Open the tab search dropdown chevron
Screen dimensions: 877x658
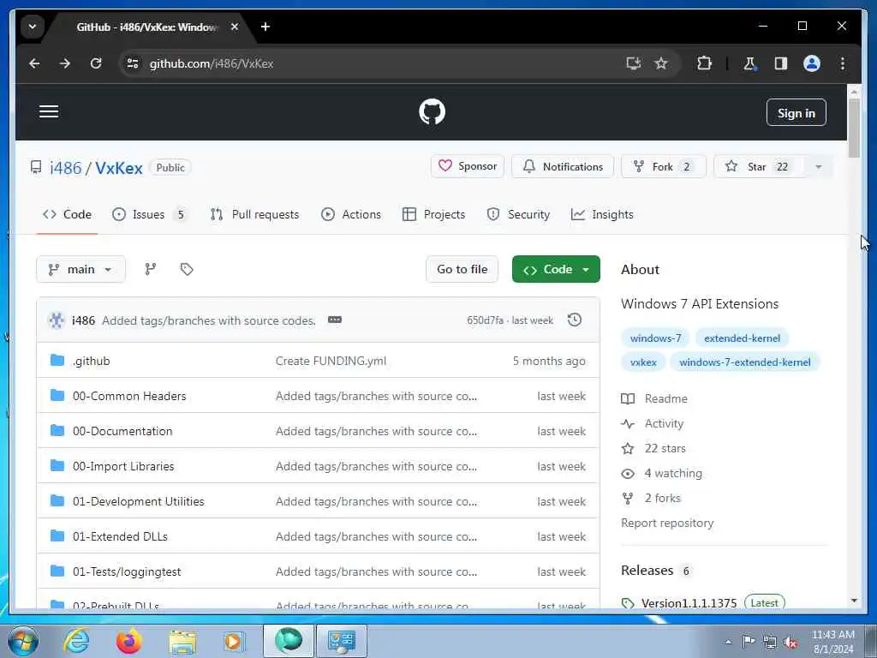point(33,27)
